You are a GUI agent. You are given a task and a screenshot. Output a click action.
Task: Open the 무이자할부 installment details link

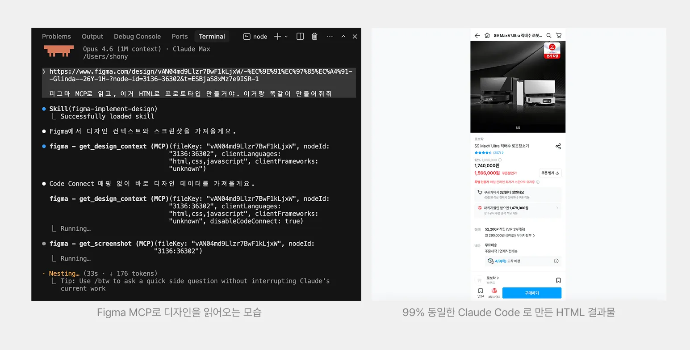click(510, 235)
